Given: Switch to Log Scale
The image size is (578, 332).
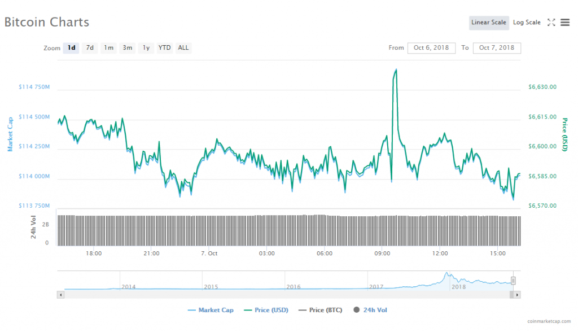Looking at the screenshot, I should [x=527, y=23].
